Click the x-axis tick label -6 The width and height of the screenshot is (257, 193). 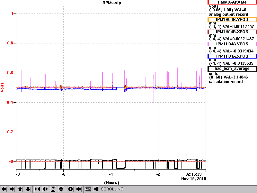click(x=63, y=174)
